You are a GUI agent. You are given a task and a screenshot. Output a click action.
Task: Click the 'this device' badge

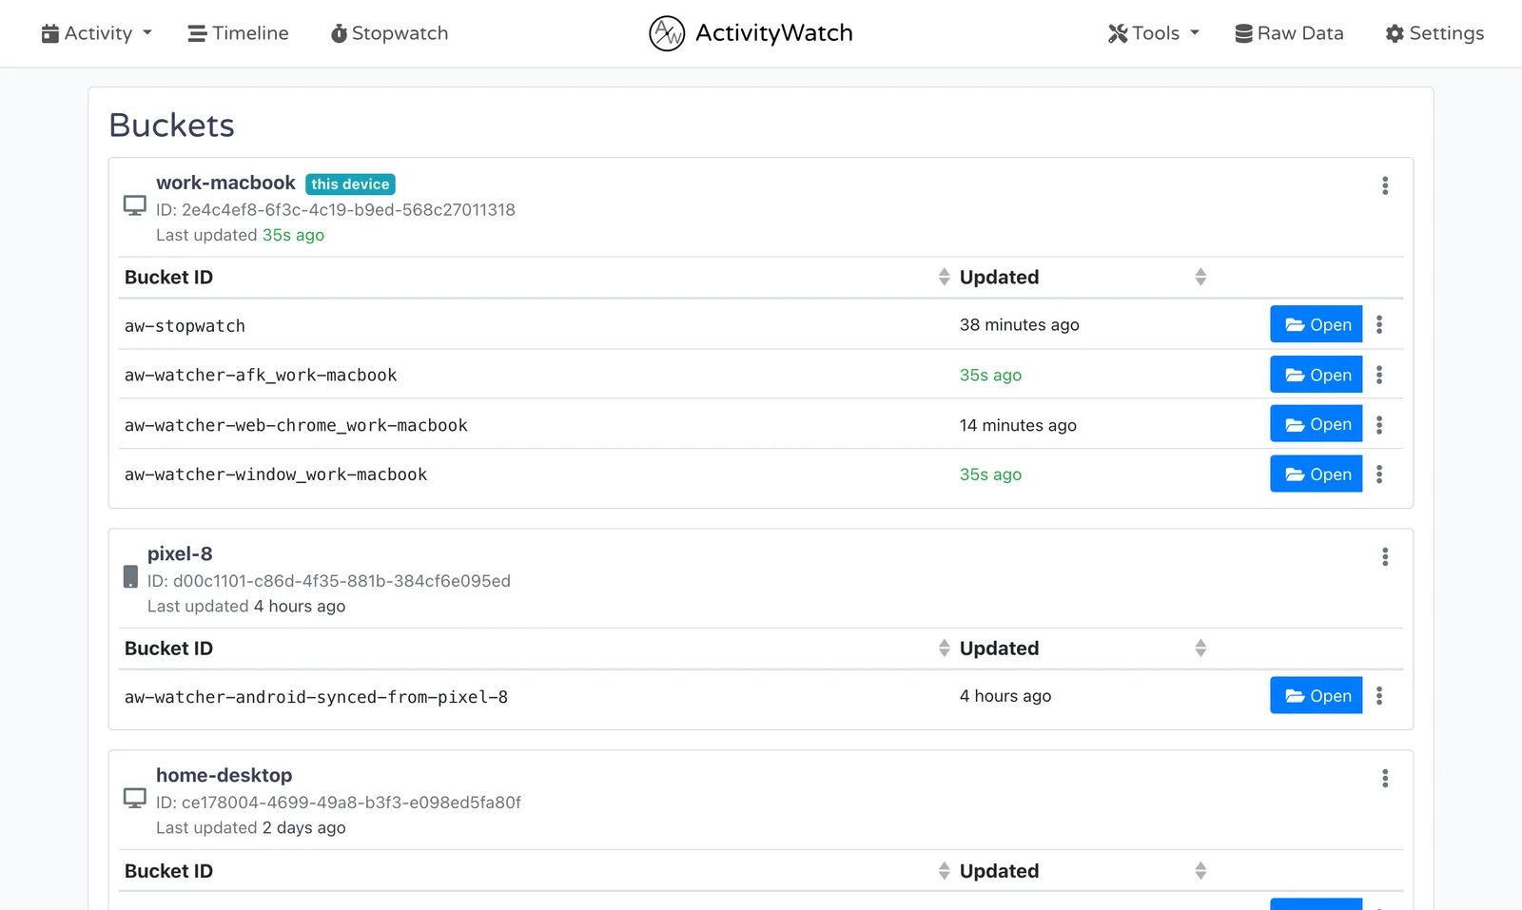350,184
